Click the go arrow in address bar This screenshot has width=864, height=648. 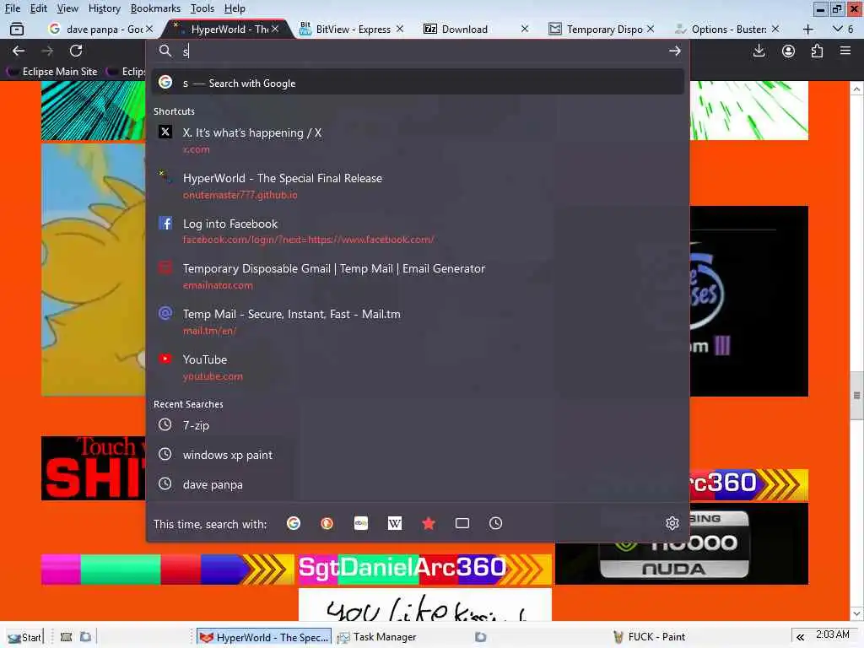tap(674, 51)
